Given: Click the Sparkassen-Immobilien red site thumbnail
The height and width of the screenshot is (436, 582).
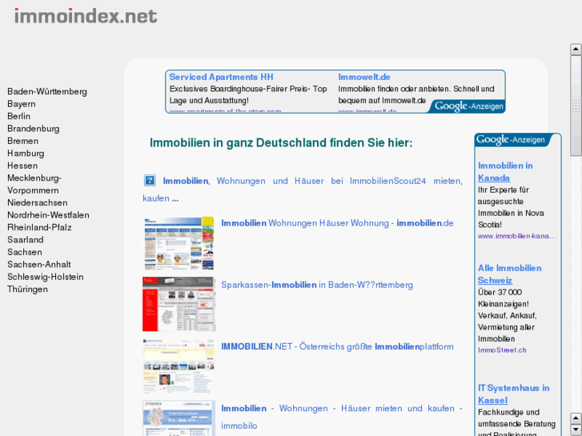Looking at the screenshot, I should (x=179, y=304).
